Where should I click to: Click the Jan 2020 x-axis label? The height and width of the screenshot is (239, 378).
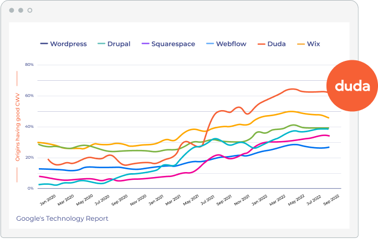pos(48,200)
